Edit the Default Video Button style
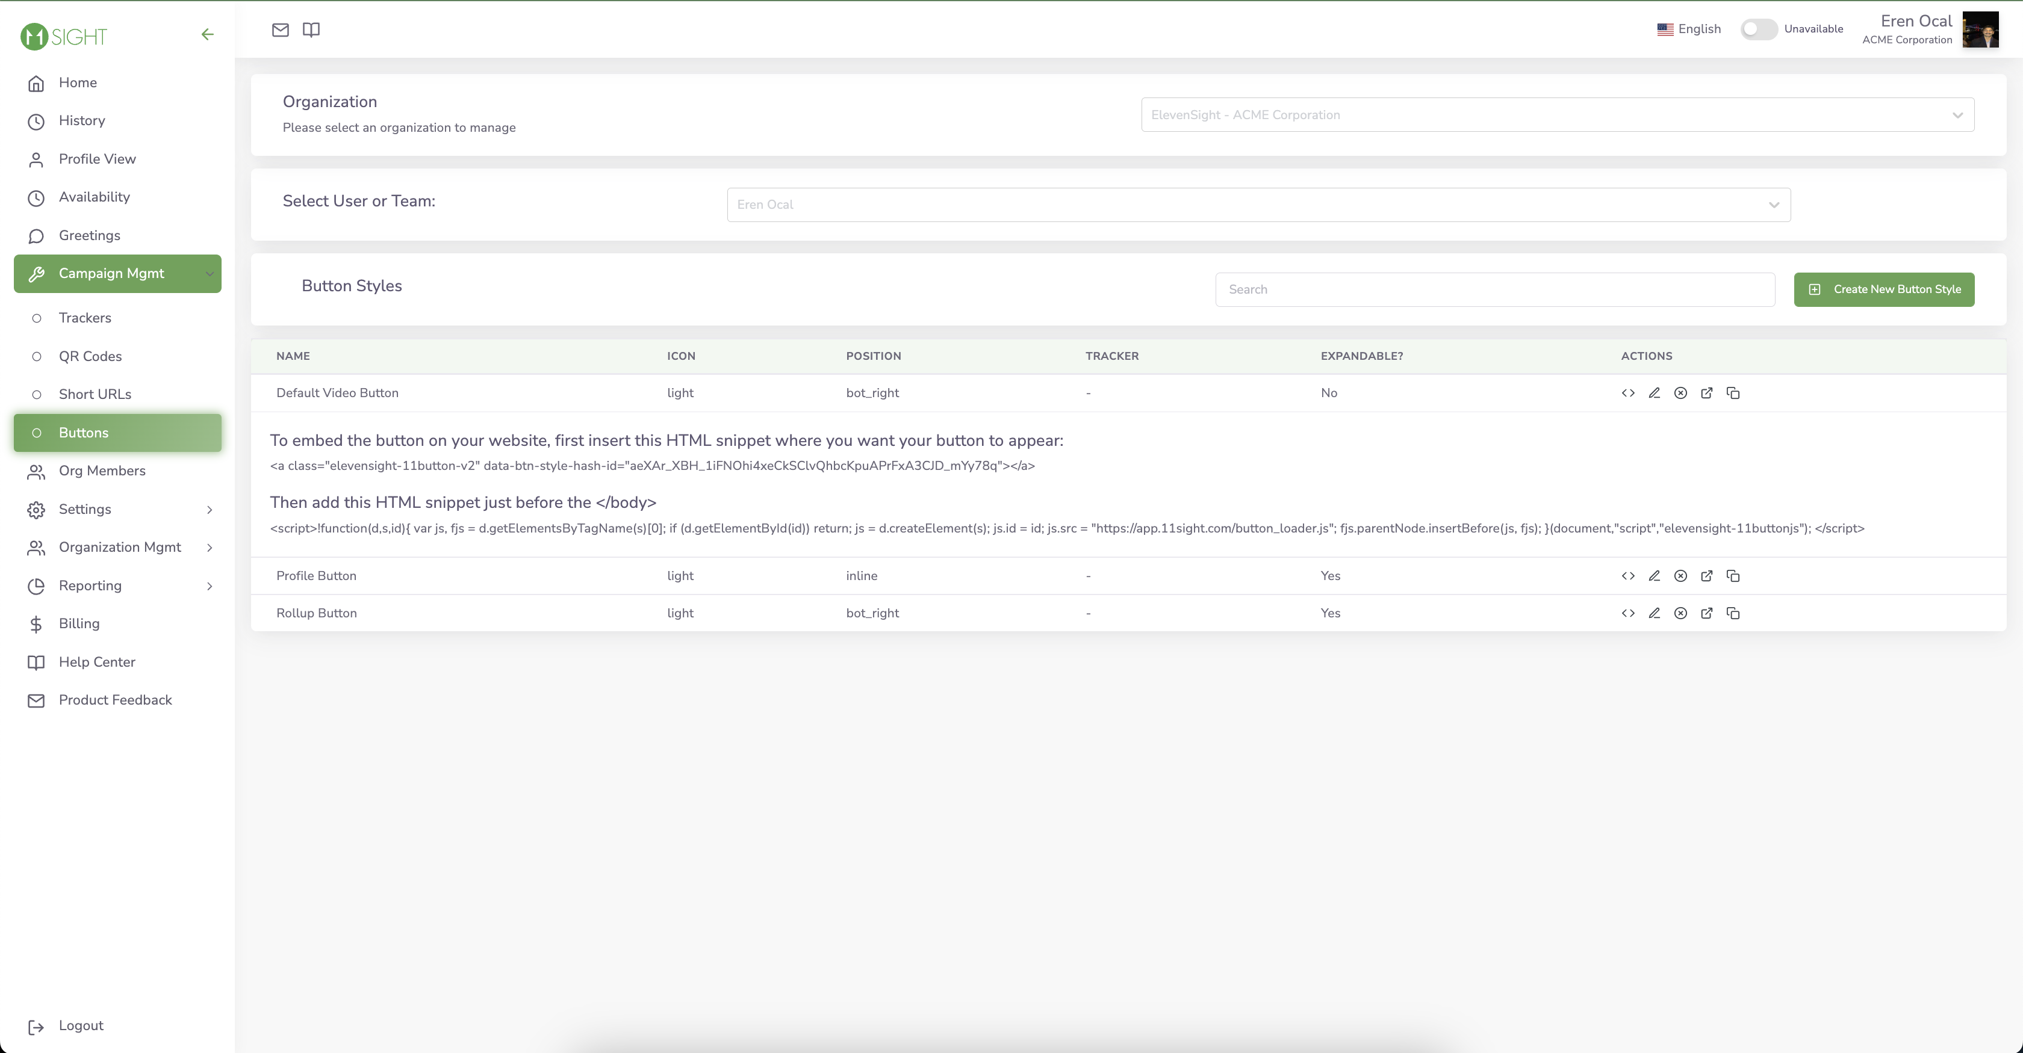 pyautogui.click(x=1654, y=393)
